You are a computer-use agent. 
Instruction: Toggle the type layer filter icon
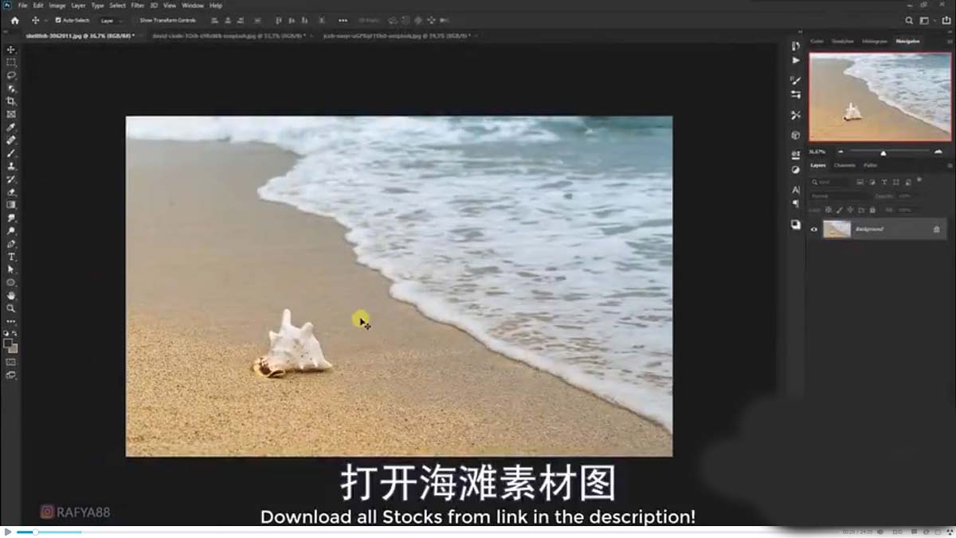click(x=884, y=183)
